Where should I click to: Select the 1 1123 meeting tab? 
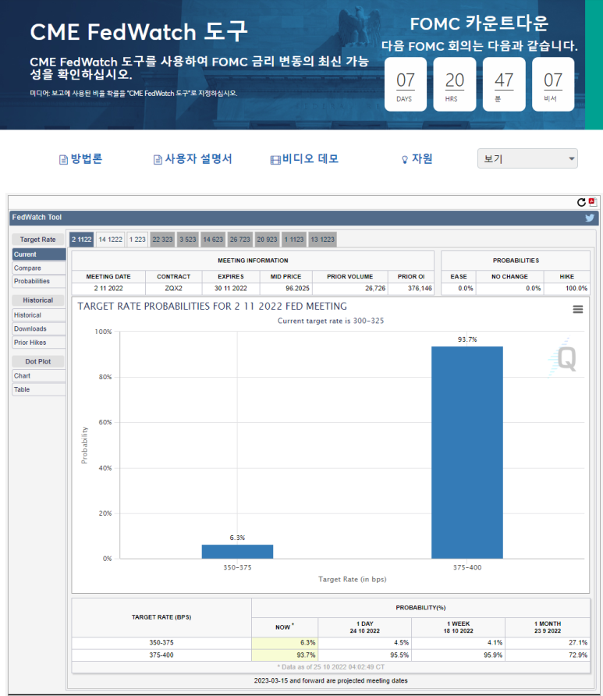point(294,240)
